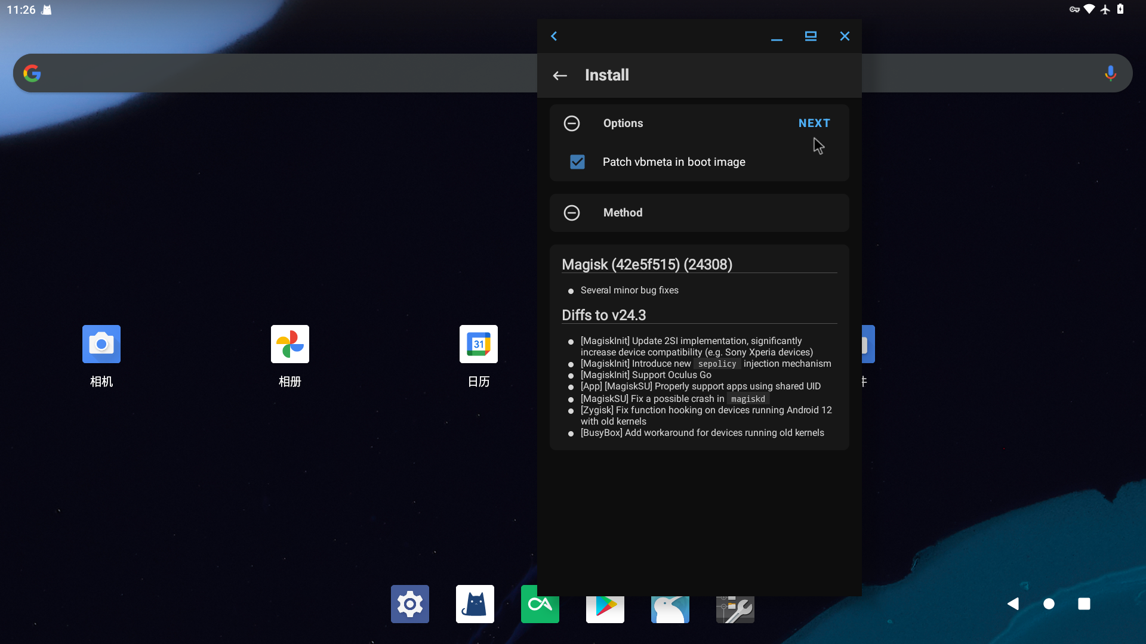The width and height of the screenshot is (1146, 644).
Task: Open the Calendar (日历) app
Action: coord(478,344)
